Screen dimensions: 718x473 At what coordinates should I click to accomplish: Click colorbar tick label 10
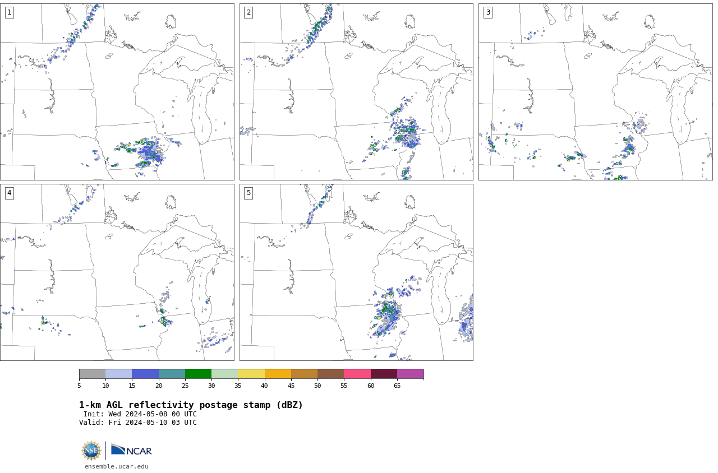pyautogui.click(x=105, y=386)
